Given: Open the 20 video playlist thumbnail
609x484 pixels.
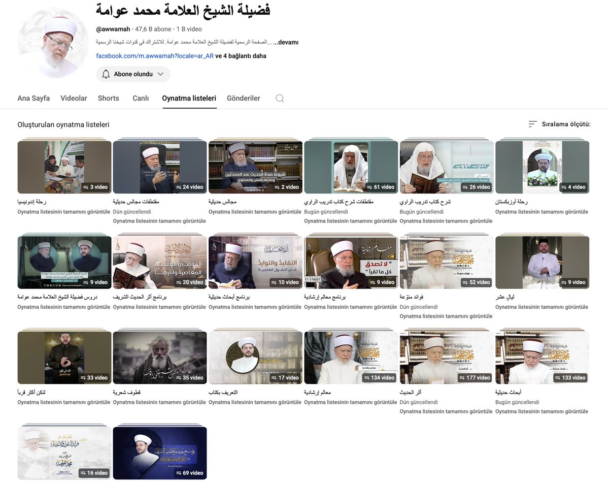Looking at the screenshot, I should click(160, 263).
